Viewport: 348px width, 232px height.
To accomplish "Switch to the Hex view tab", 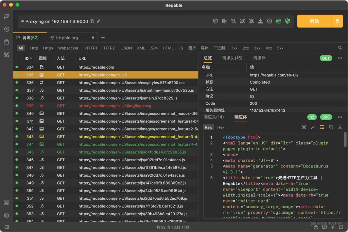I will pyautogui.click(x=221, y=127).
